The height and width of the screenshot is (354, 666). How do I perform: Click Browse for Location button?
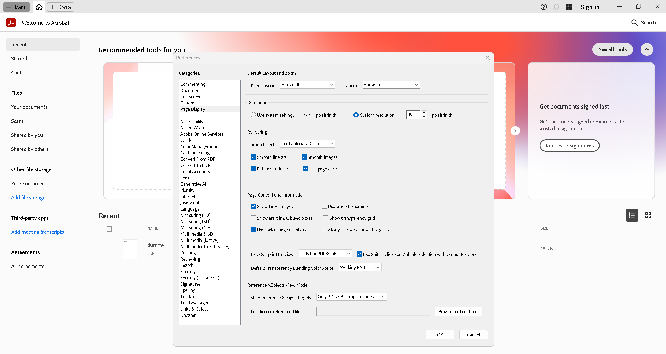(x=458, y=311)
